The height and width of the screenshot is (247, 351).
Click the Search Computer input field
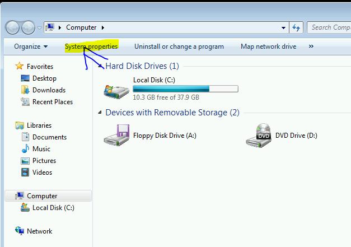tap(329, 27)
